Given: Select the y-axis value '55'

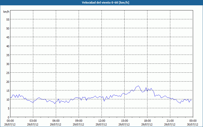Looking at the screenshot, I should pyautogui.click(x=8, y=19).
